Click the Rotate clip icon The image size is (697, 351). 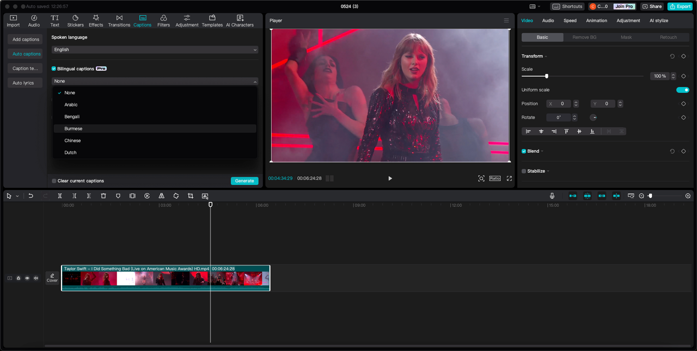[x=176, y=196]
